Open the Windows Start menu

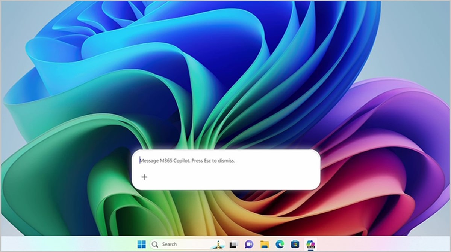[142, 245]
